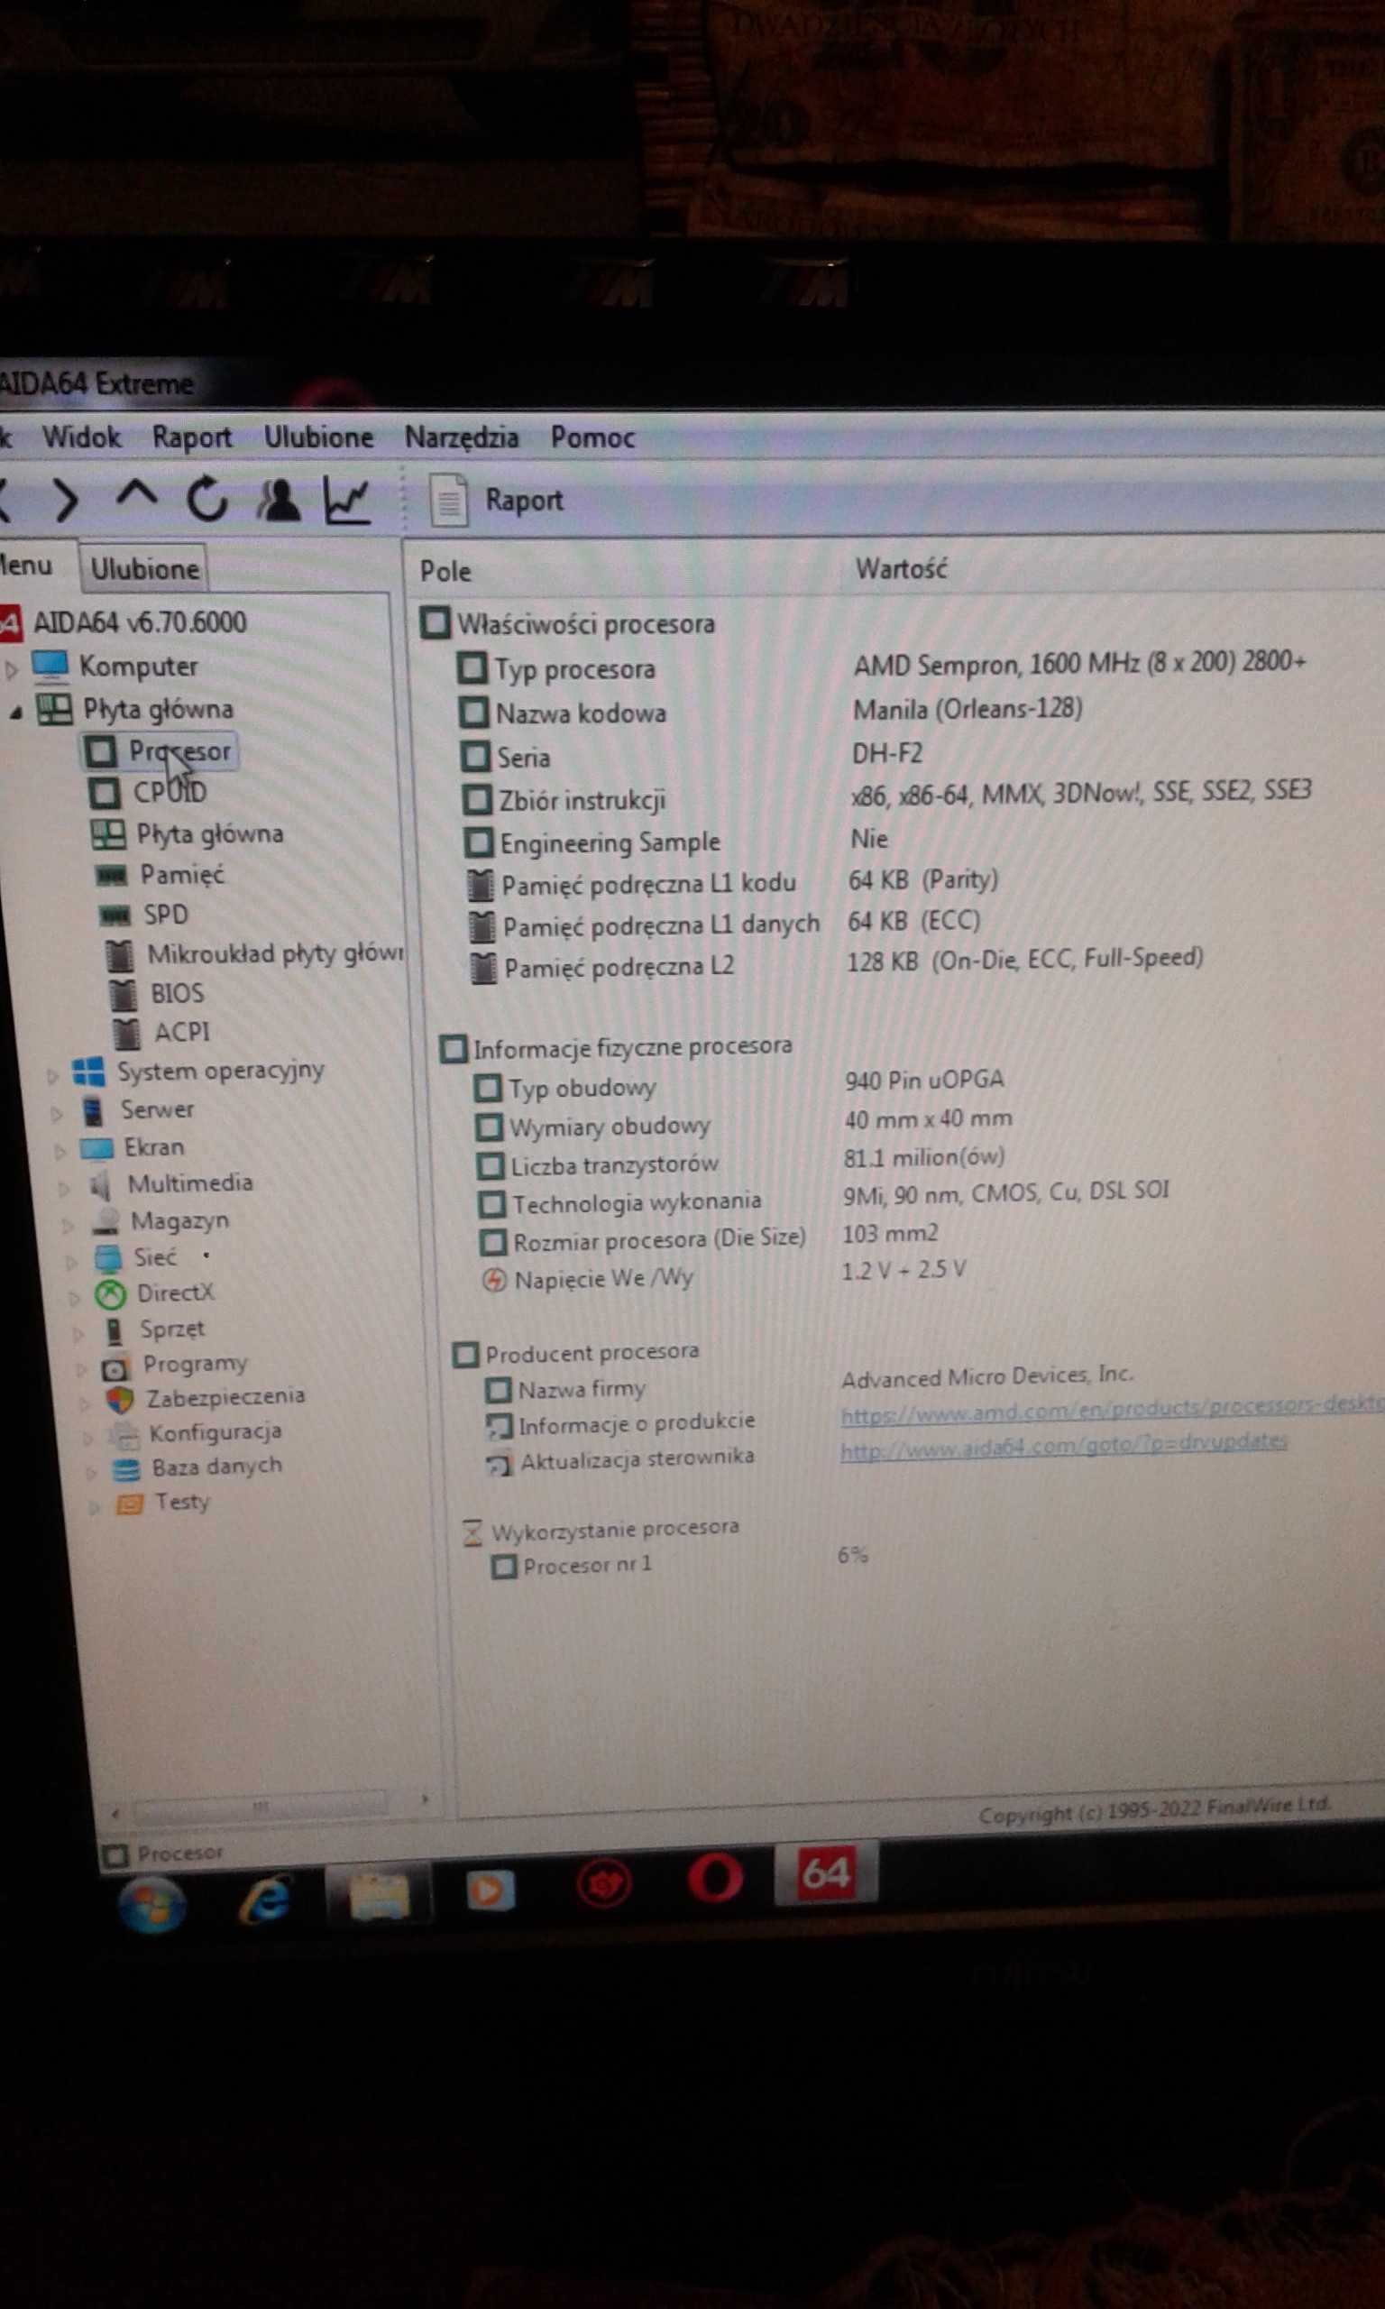Open the Windows Start button
1385x2309 pixels.
pyautogui.click(x=151, y=1904)
